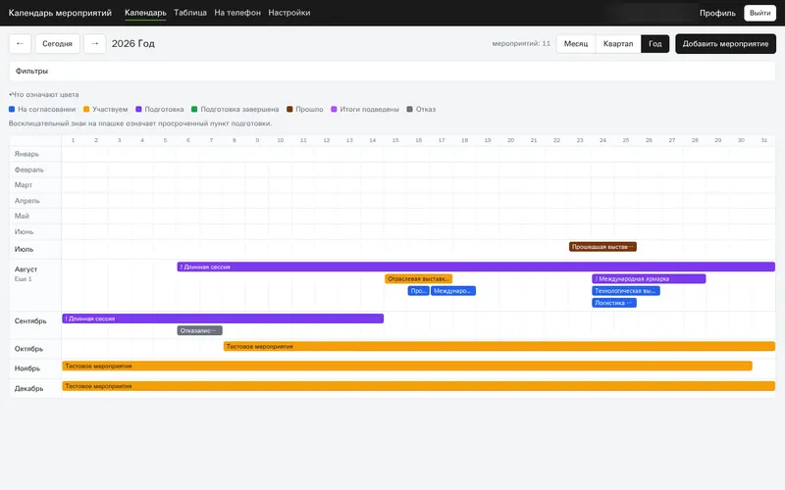This screenshot has width=785, height=490.
Task: Expand the Фильтры panel
Action: coord(392,71)
